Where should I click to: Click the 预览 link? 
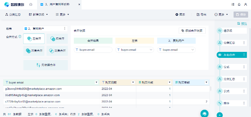[x=242, y=24]
